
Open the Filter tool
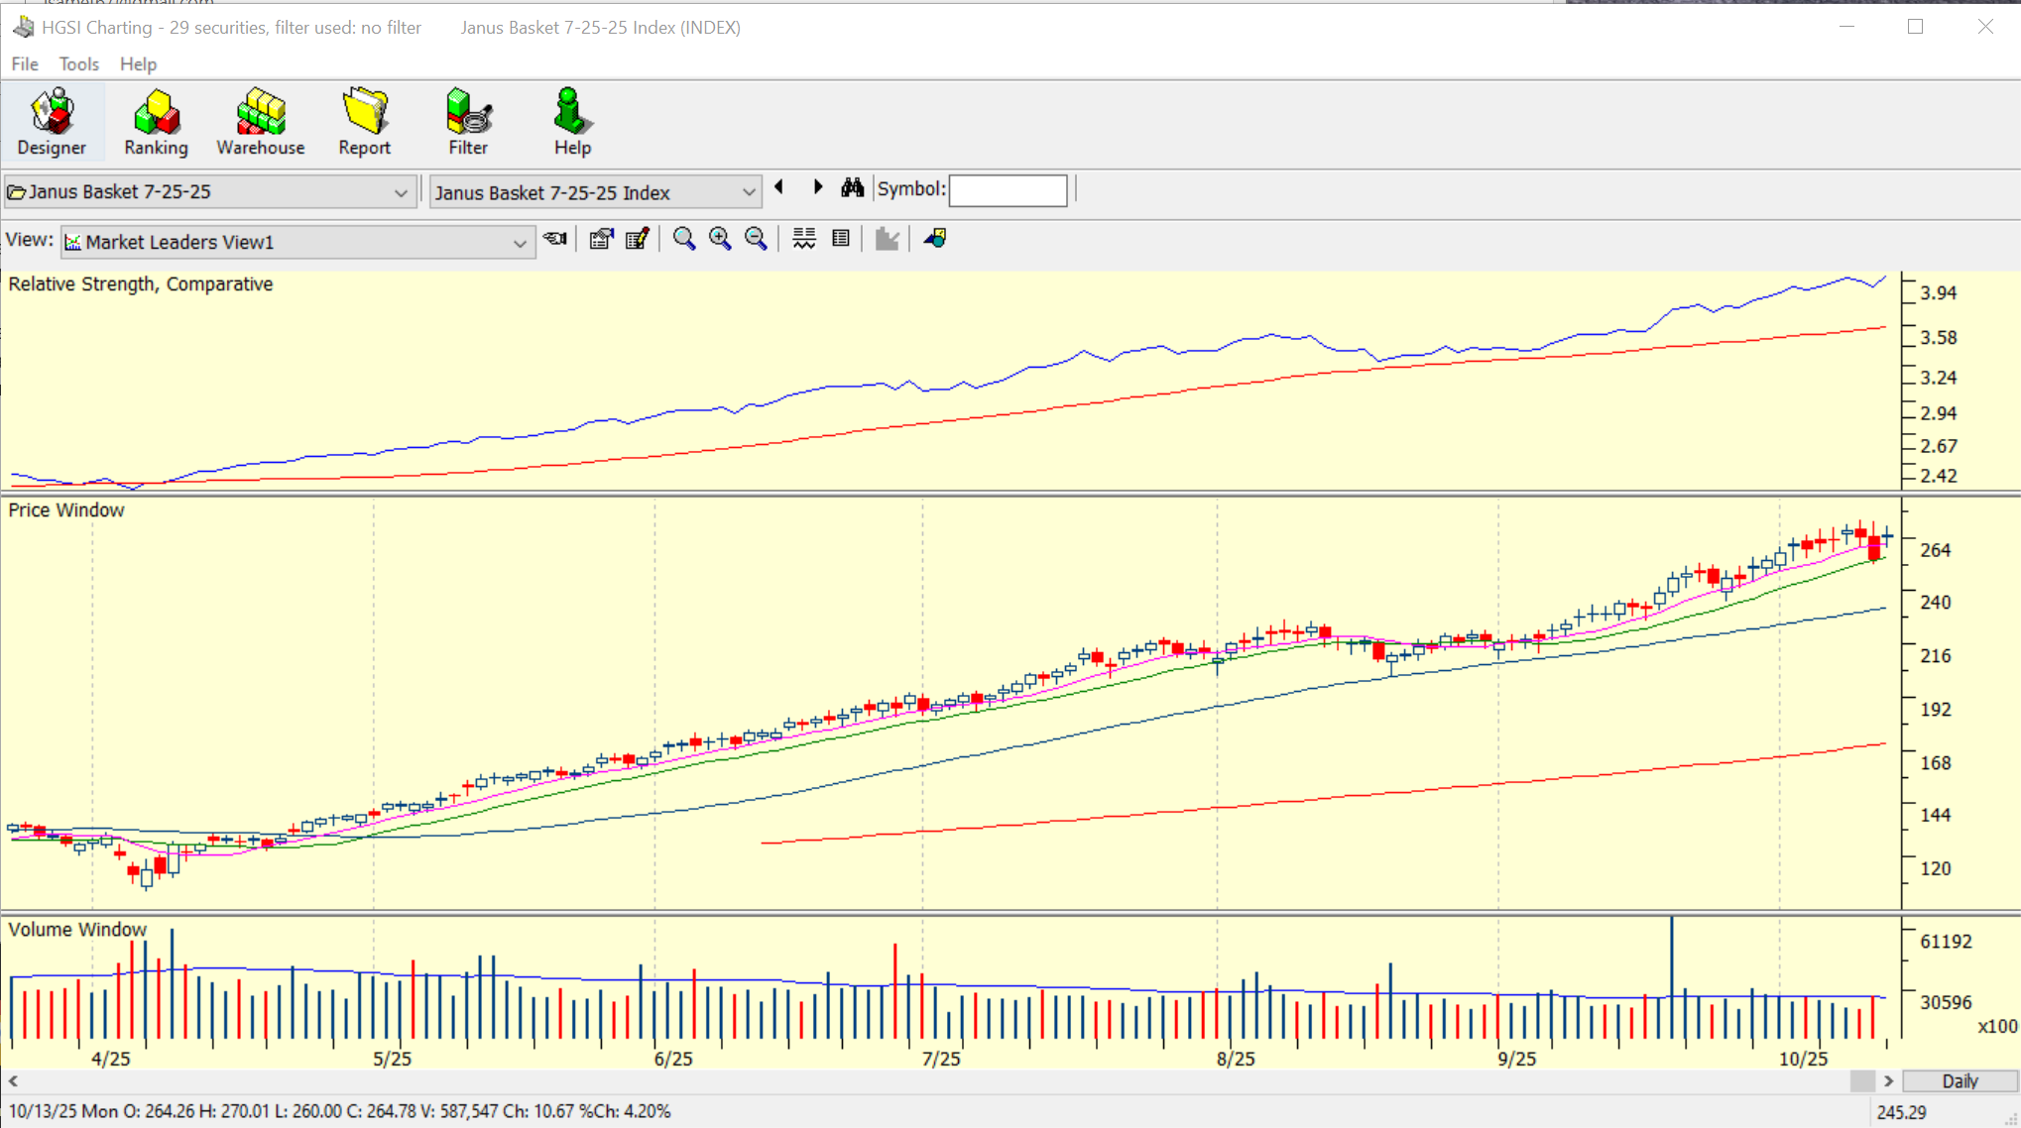[468, 122]
